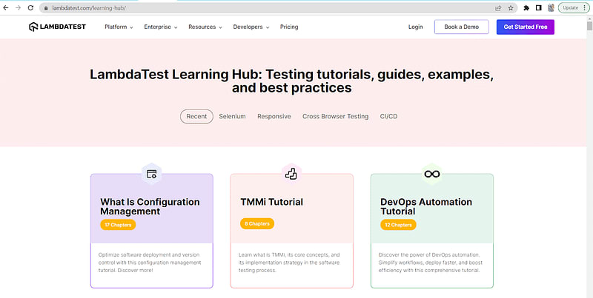Click the DevOps automation description text
This screenshot has height=298, width=593.
(431, 263)
